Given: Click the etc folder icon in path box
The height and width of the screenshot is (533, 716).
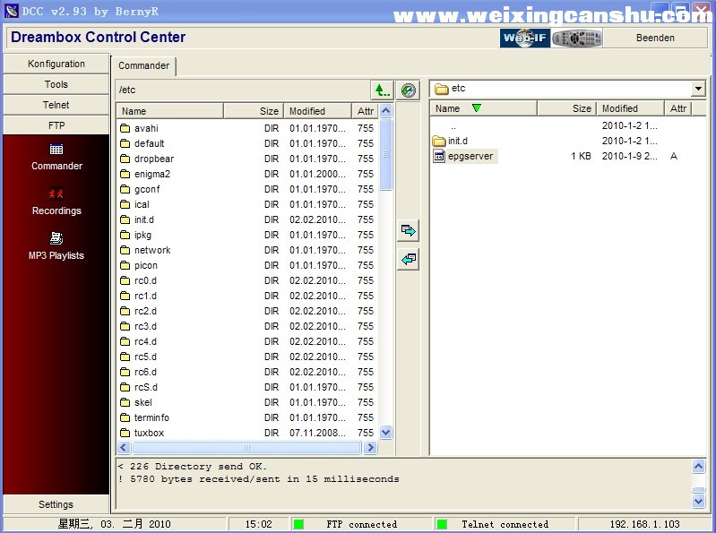Looking at the screenshot, I should 441,89.
